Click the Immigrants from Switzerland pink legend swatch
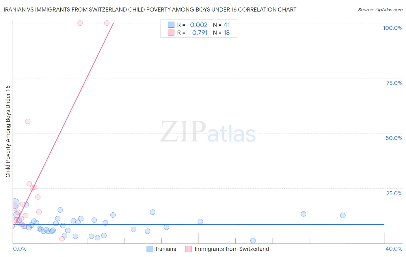406x257 pixels. click(189, 249)
